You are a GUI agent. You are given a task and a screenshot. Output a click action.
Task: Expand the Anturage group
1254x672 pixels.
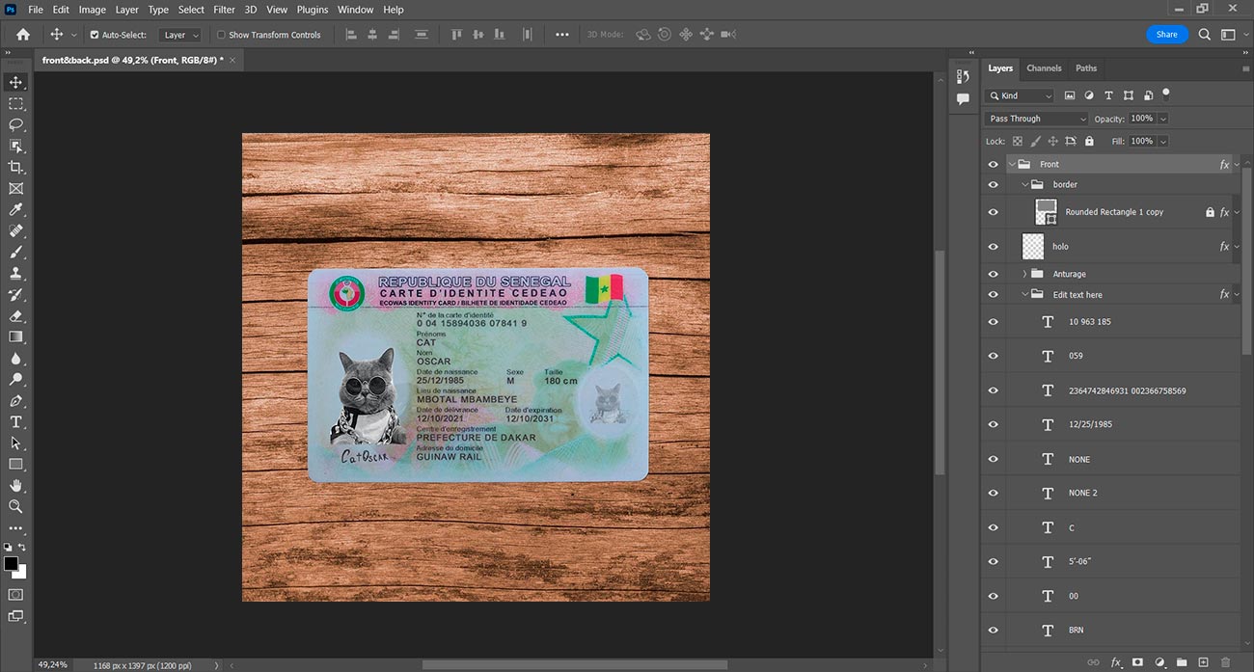(x=1023, y=274)
